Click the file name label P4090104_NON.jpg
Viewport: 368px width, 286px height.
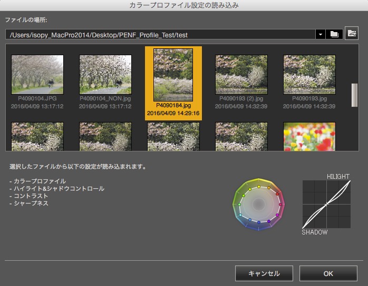pyautogui.click(x=105, y=98)
